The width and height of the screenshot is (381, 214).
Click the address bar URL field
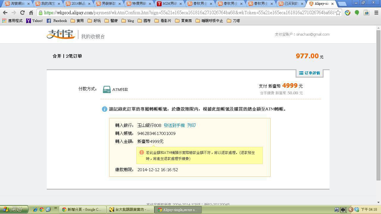(x=188, y=13)
